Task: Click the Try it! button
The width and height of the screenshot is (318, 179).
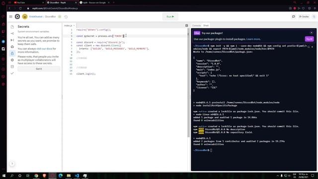Action: 309,39
